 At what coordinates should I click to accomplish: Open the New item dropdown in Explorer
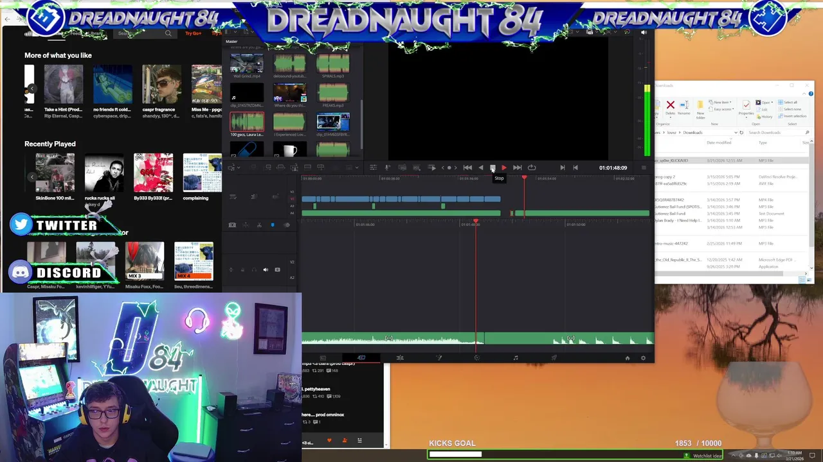[721, 102]
